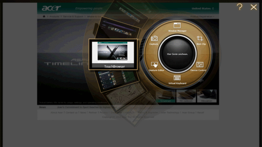
Task: Open the Product Registration dropdown
Action: (202, 17)
